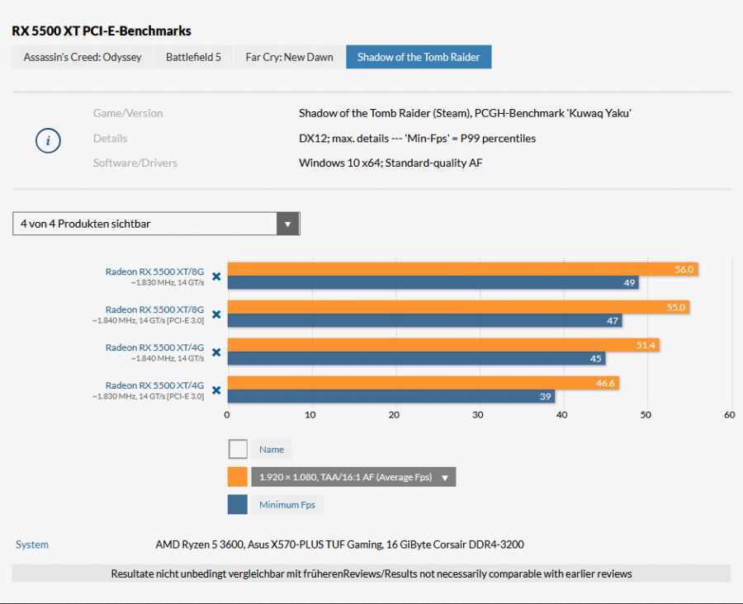The image size is (743, 604).
Task: Toggle the white Name legend box
Action: [238, 449]
